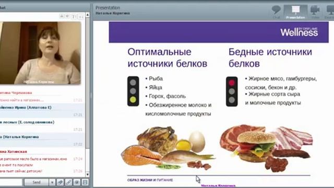Viewport: 334px width, 188px height.
Task: Click the fourth small icon above the webcam
Action: coord(81,16)
